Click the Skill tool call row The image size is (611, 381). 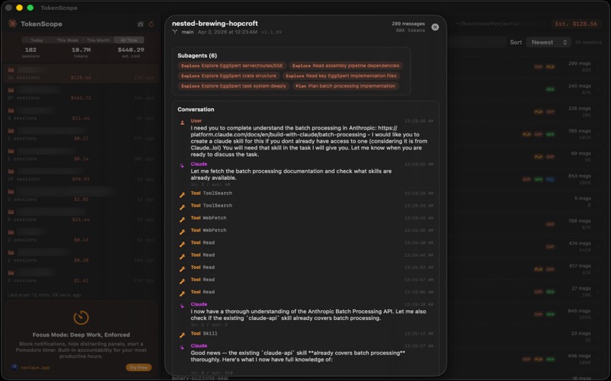coord(307,334)
